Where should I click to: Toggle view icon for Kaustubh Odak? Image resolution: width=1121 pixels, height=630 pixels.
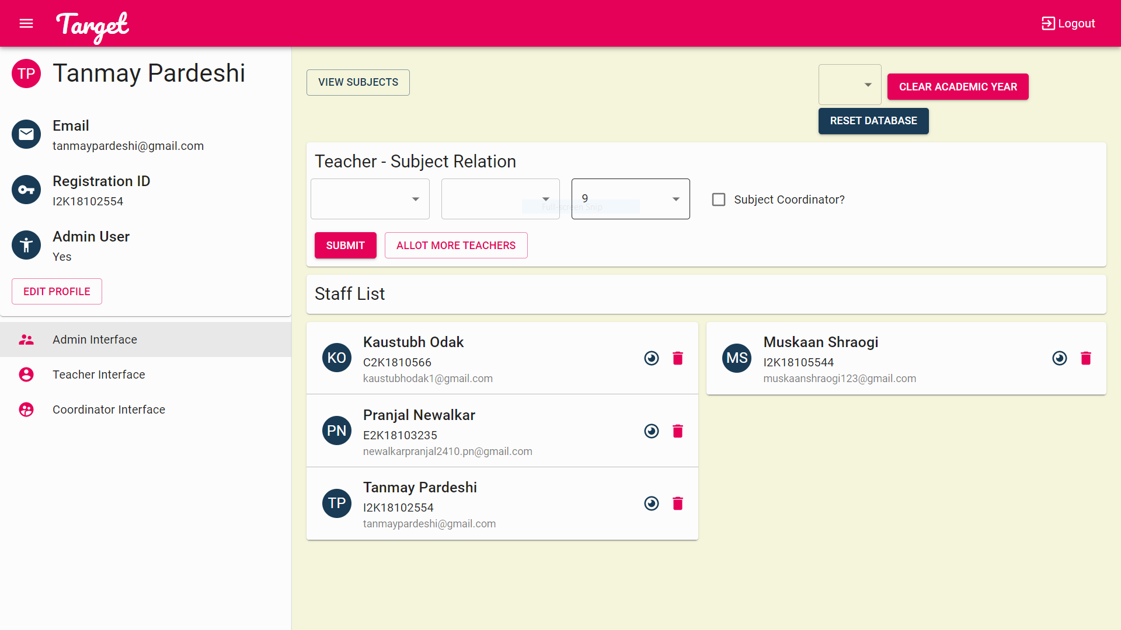(x=652, y=358)
